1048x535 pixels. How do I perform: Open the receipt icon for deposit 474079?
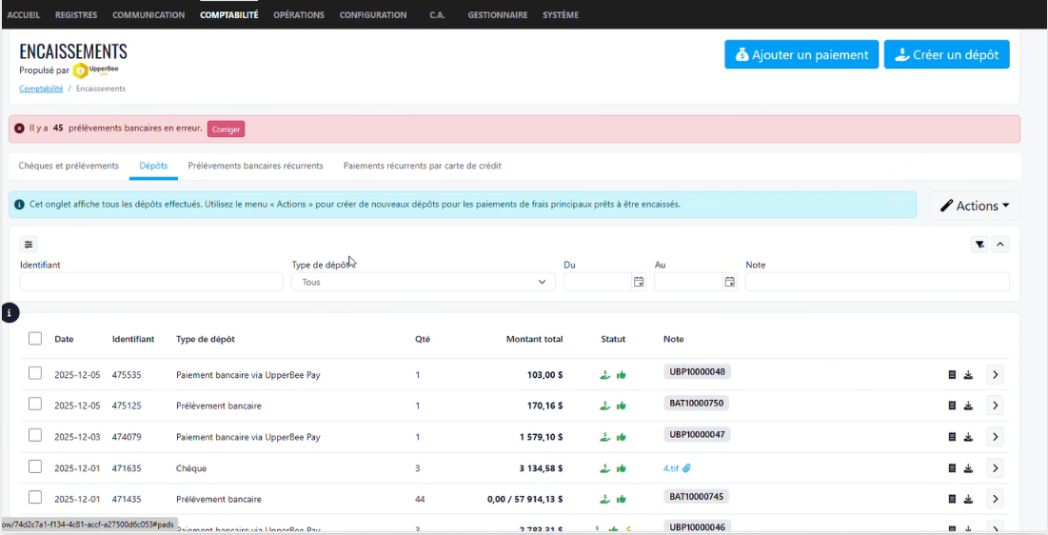(x=953, y=437)
